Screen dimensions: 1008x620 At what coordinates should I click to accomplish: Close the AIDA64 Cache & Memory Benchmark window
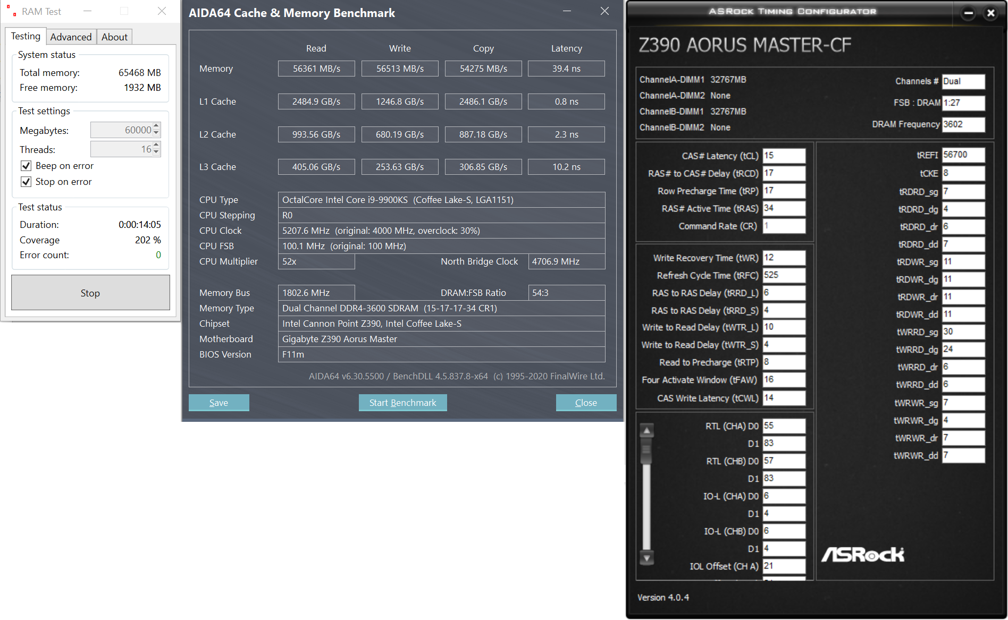(604, 11)
